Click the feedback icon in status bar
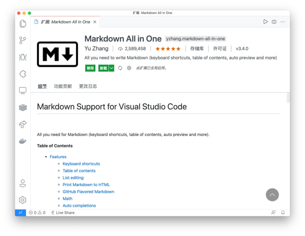This screenshot has width=305, height=236. pos(273,213)
